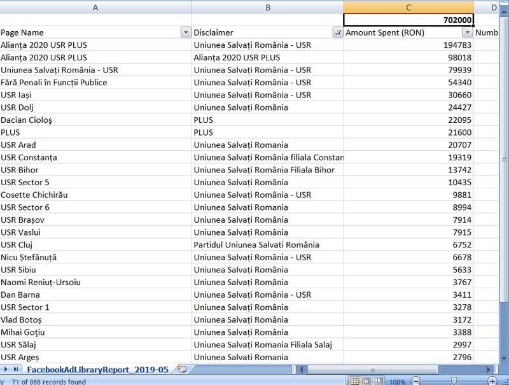Select cell with amount 21600
The height and width of the screenshot is (385, 509).
click(408, 132)
